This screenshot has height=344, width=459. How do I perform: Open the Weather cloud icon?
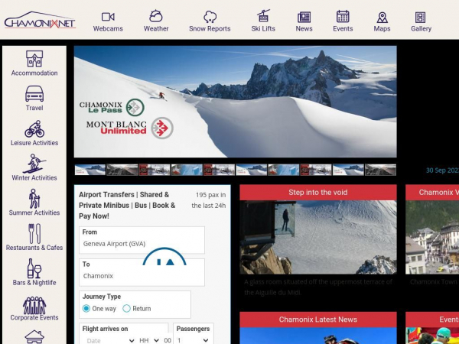pyautogui.click(x=156, y=16)
